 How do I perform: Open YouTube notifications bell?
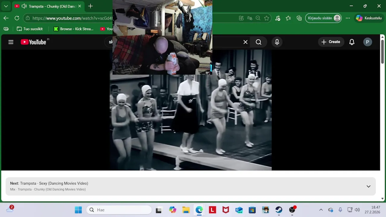352,42
